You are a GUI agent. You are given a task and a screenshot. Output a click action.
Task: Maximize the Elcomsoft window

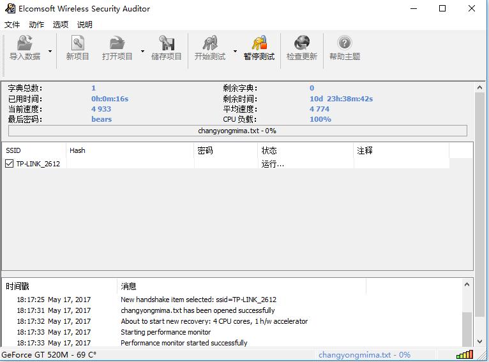[x=442, y=8]
